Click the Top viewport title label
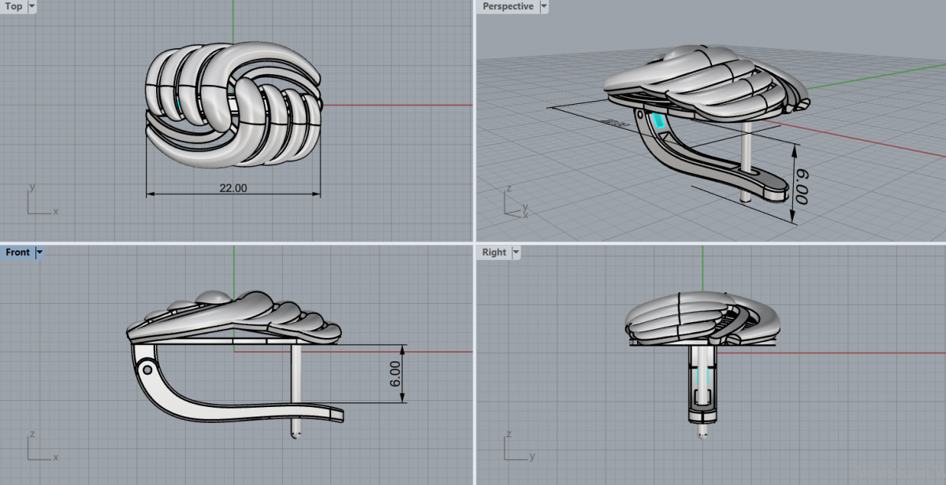Screen dimensions: 946x485 tap(14, 6)
